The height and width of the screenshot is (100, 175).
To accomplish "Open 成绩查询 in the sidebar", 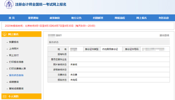I will pyautogui.click(x=14, y=82).
